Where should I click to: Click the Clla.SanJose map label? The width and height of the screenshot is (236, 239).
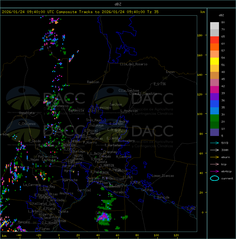click(129, 91)
